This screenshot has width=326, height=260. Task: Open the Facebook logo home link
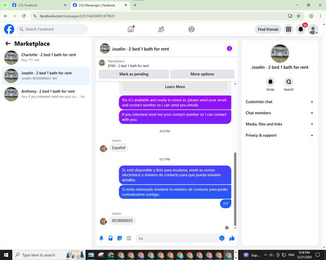[x=9, y=29]
